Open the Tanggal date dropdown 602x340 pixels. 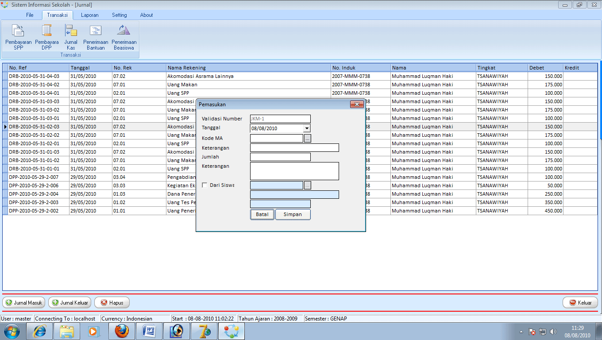pos(307,128)
